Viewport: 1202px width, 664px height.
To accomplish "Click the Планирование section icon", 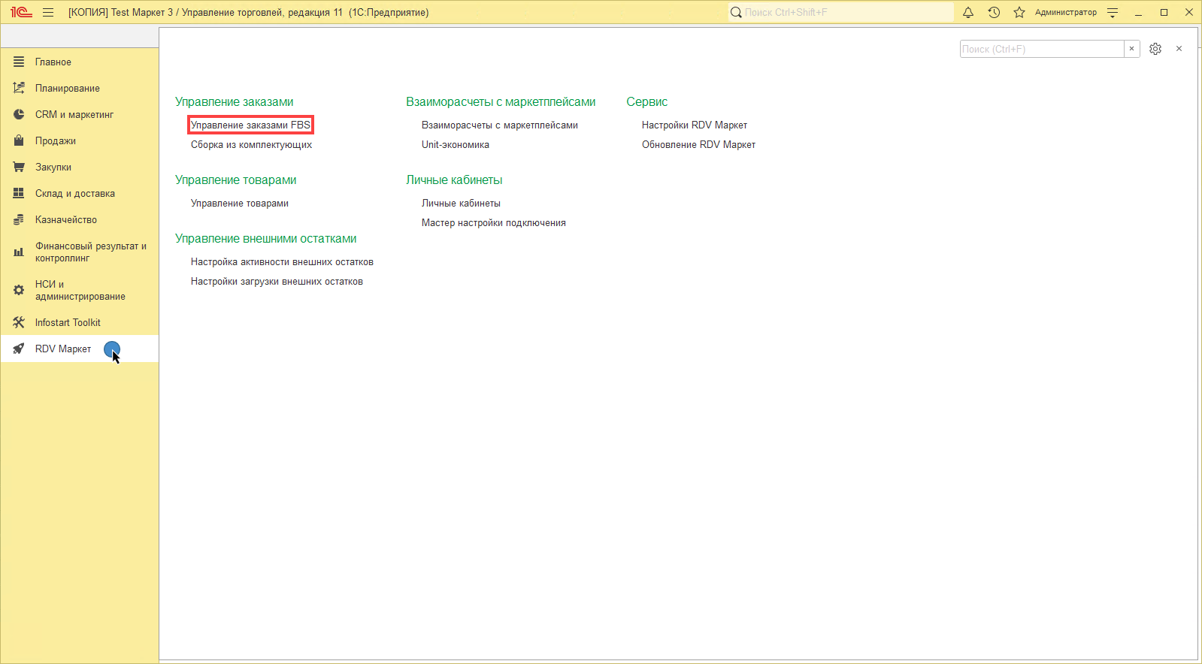I will coord(19,88).
